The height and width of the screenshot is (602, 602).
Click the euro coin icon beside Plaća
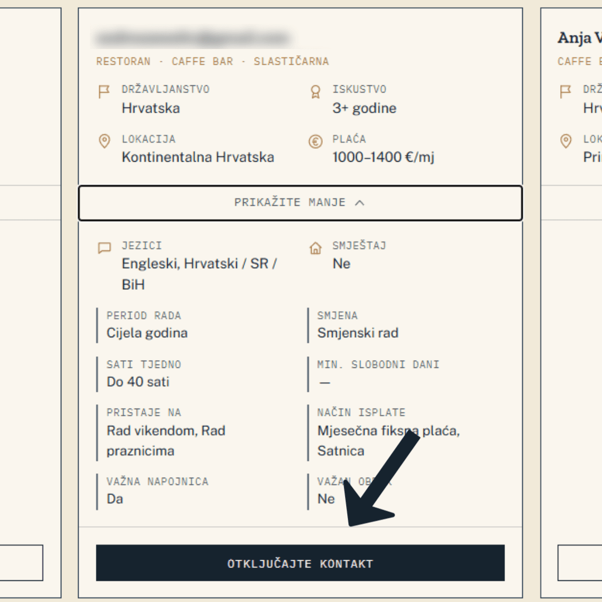tap(315, 142)
